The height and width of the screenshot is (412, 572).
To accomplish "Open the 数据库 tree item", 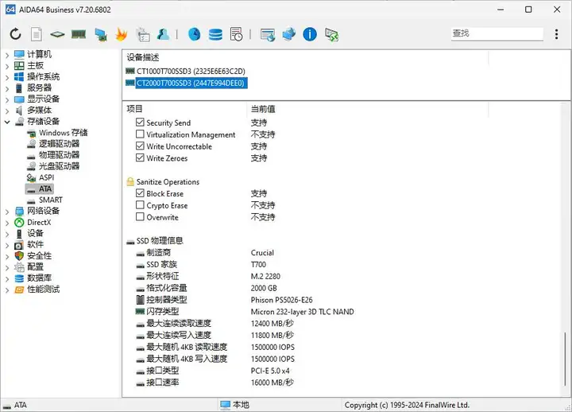I will (39, 278).
